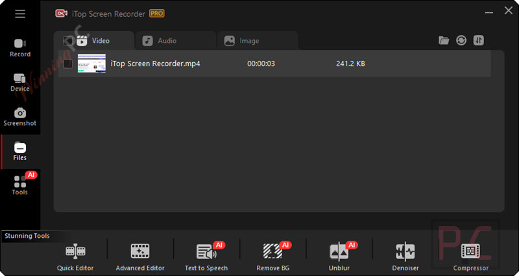The height and width of the screenshot is (276, 519).
Task: Refresh the file list
Action: pos(461,40)
